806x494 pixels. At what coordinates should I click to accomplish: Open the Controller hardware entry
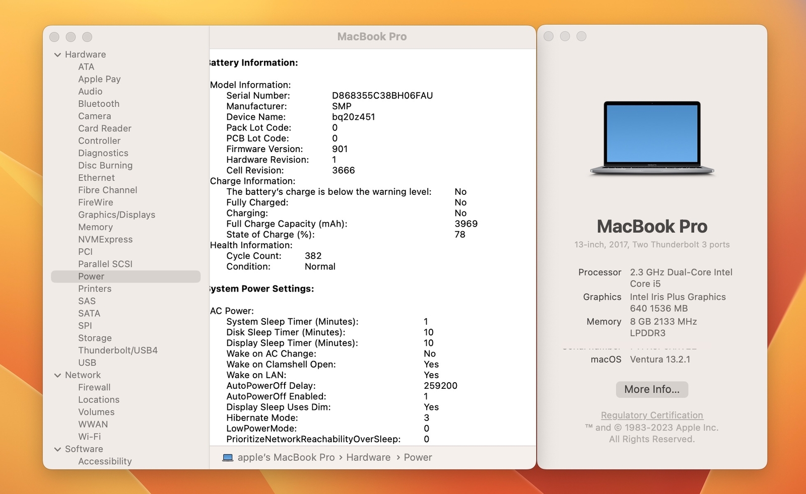point(99,141)
